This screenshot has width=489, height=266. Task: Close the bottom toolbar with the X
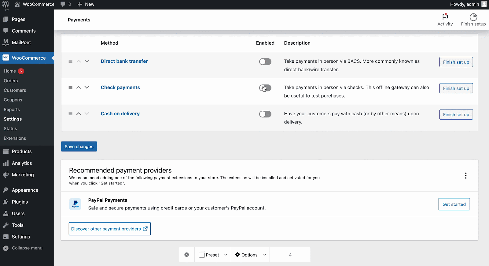tap(187, 255)
